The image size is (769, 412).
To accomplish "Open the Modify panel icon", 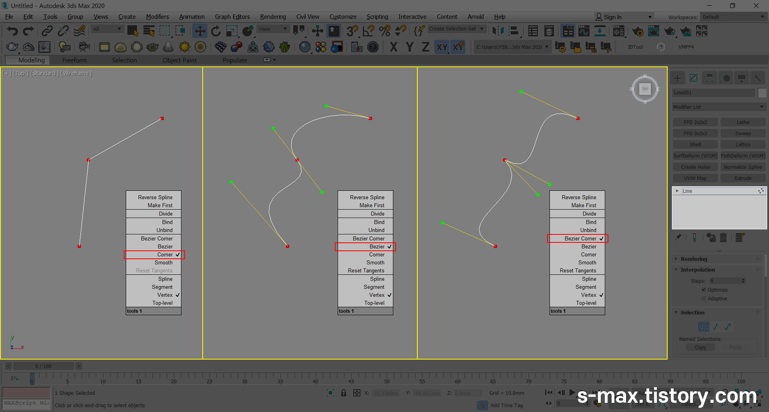I will 694,78.
